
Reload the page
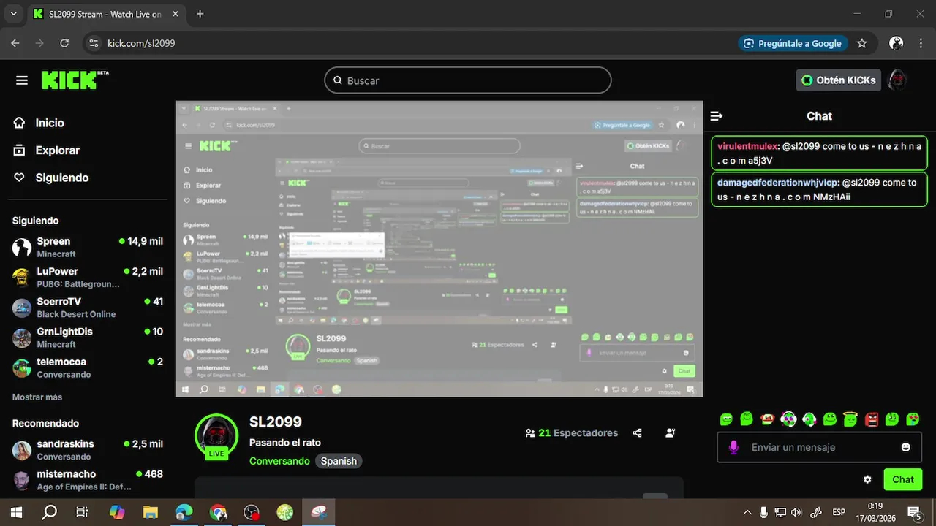(64, 43)
